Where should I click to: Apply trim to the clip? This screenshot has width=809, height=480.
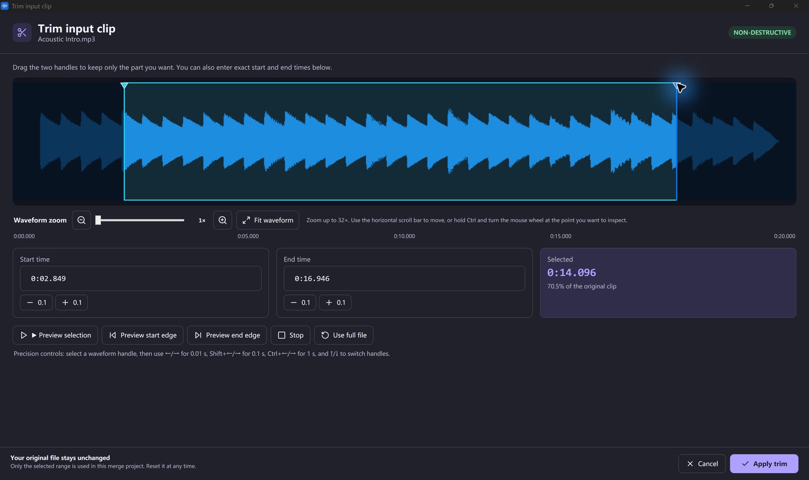tap(764, 464)
